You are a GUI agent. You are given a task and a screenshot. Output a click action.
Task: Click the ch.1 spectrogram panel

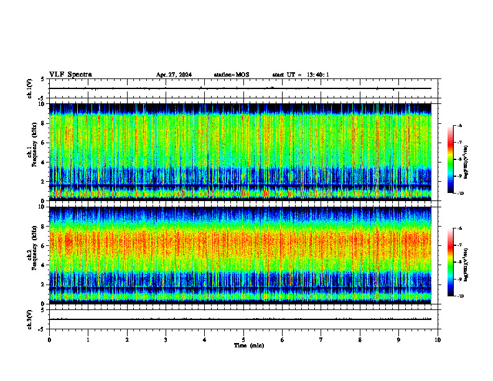(240, 152)
